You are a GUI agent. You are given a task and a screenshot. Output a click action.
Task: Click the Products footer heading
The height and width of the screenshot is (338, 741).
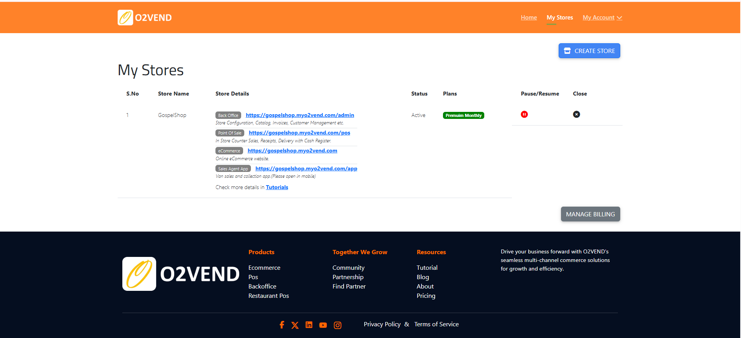261,252
